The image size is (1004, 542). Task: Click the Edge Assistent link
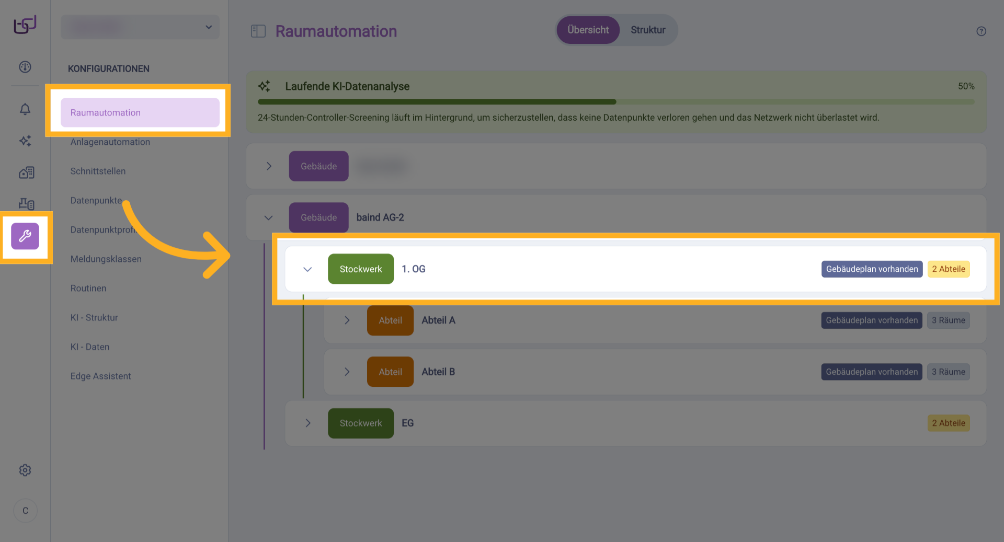click(x=101, y=376)
